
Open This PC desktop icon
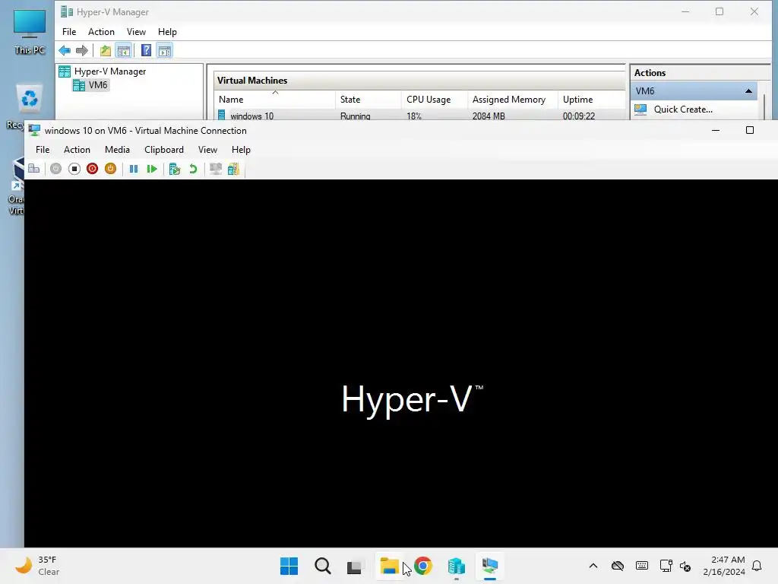tap(30, 32)
